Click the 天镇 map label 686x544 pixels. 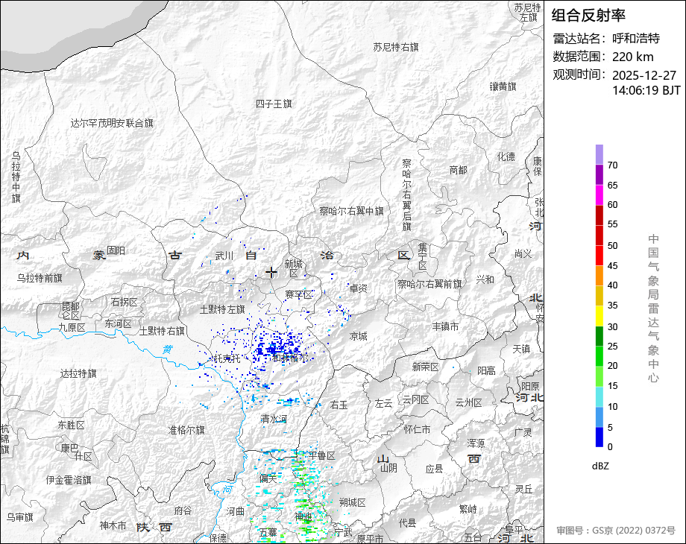point(521,349)
